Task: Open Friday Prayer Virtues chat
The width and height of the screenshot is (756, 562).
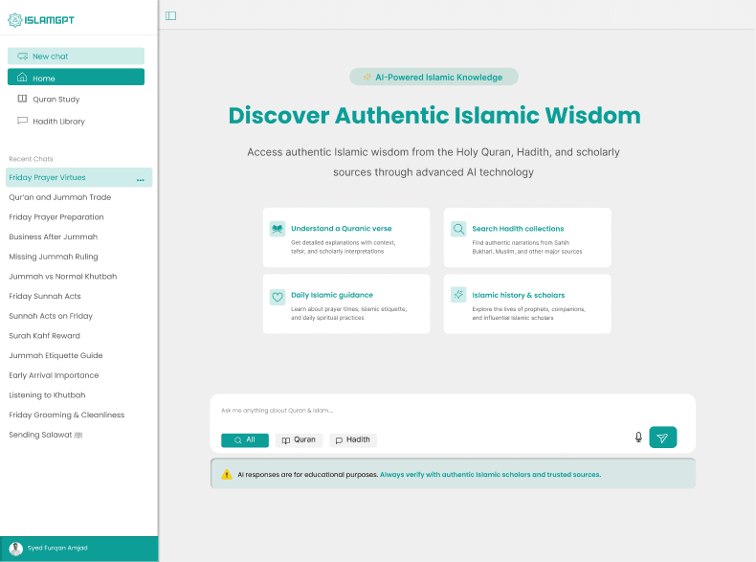Action: 79,177
